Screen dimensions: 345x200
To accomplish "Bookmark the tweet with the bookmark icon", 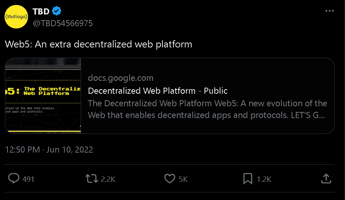I will 248,178.
